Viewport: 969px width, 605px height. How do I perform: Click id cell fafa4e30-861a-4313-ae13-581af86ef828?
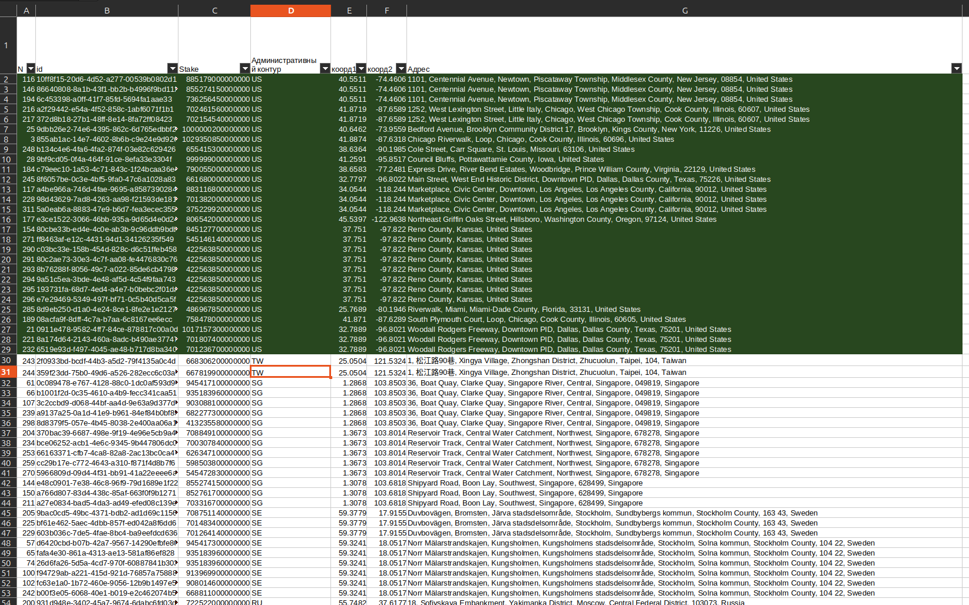[x=107, y=553]
